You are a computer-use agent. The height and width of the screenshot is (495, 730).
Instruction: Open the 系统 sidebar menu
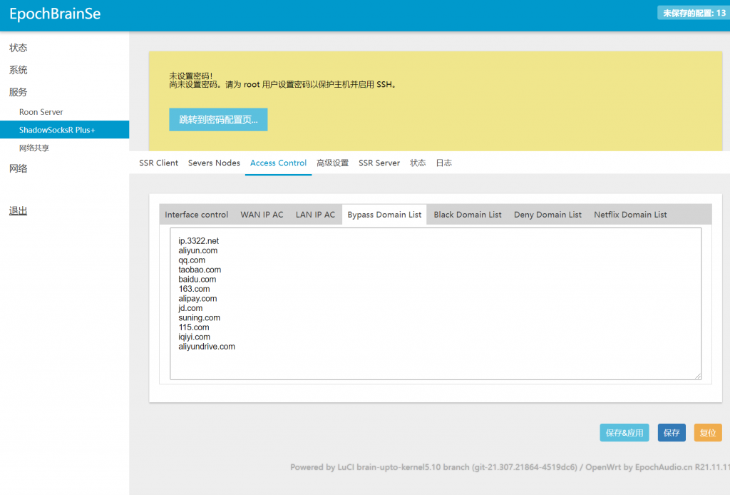point(18,70)
